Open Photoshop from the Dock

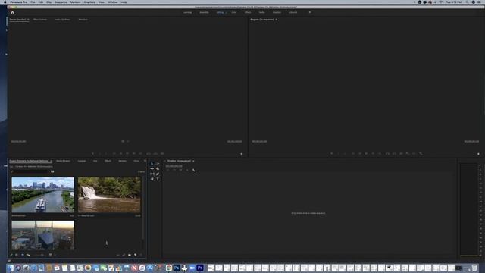point(177,268)
